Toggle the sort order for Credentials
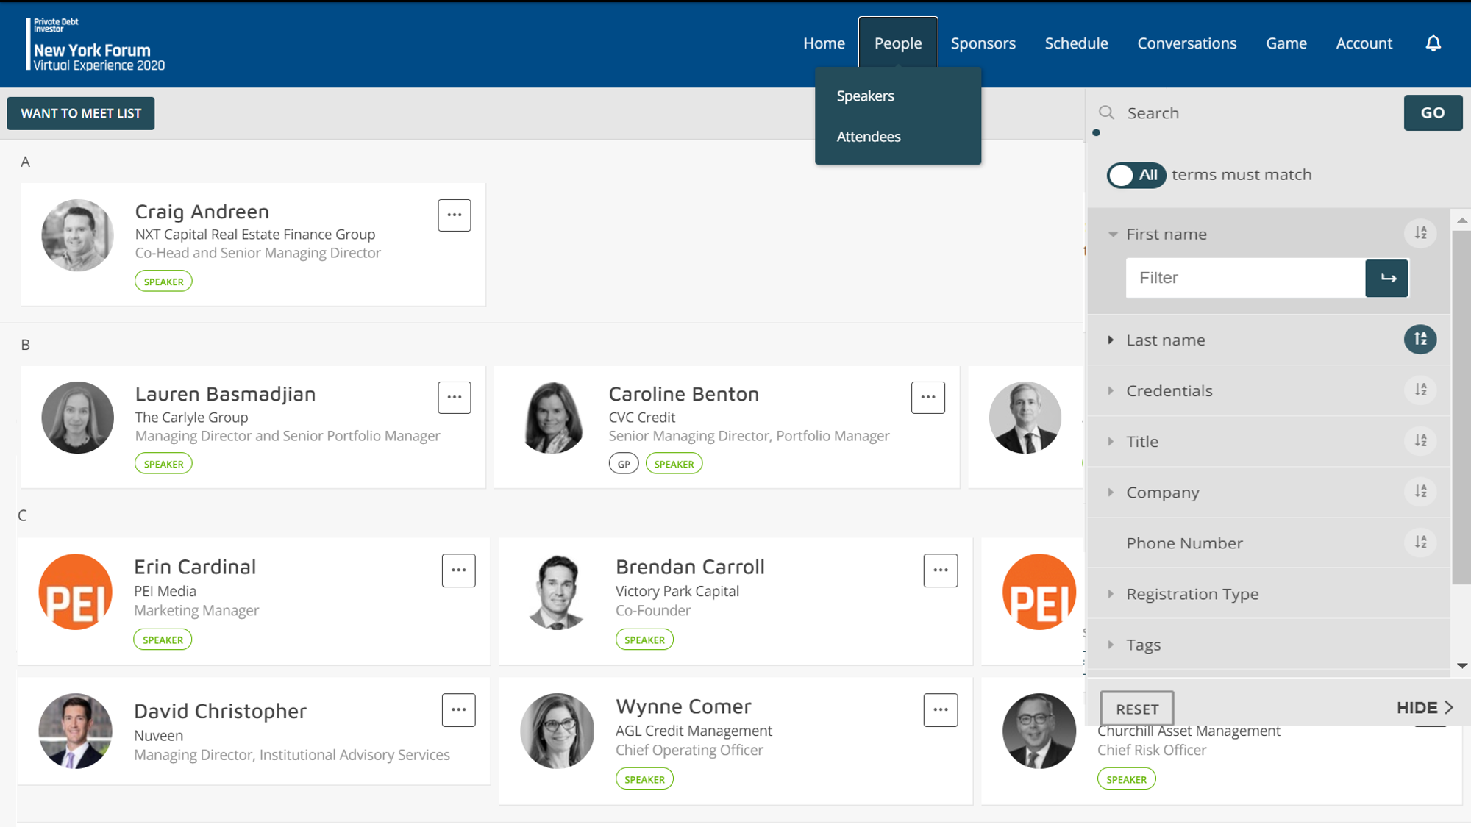This screenshot has width=1471, height=827. point(1420,390)
